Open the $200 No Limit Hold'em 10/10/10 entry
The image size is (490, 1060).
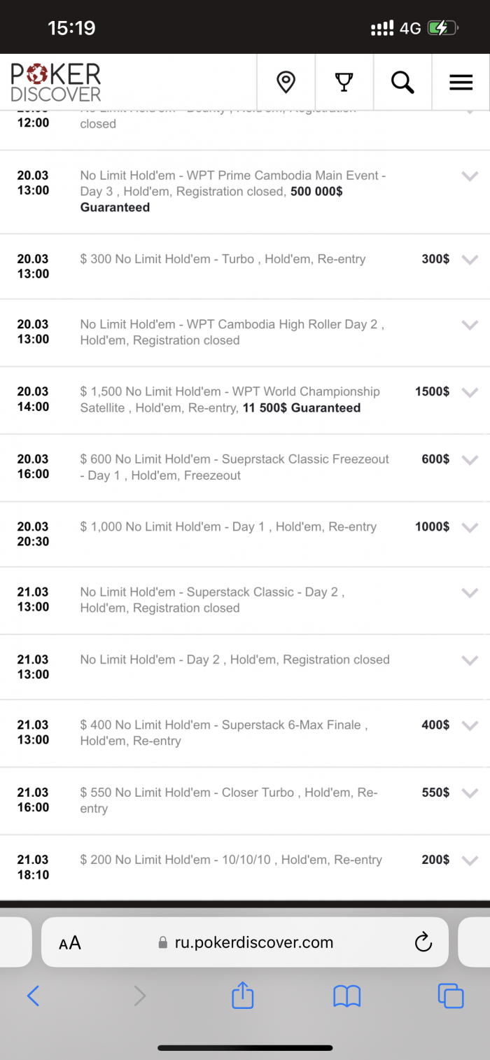tap(231, 860)
